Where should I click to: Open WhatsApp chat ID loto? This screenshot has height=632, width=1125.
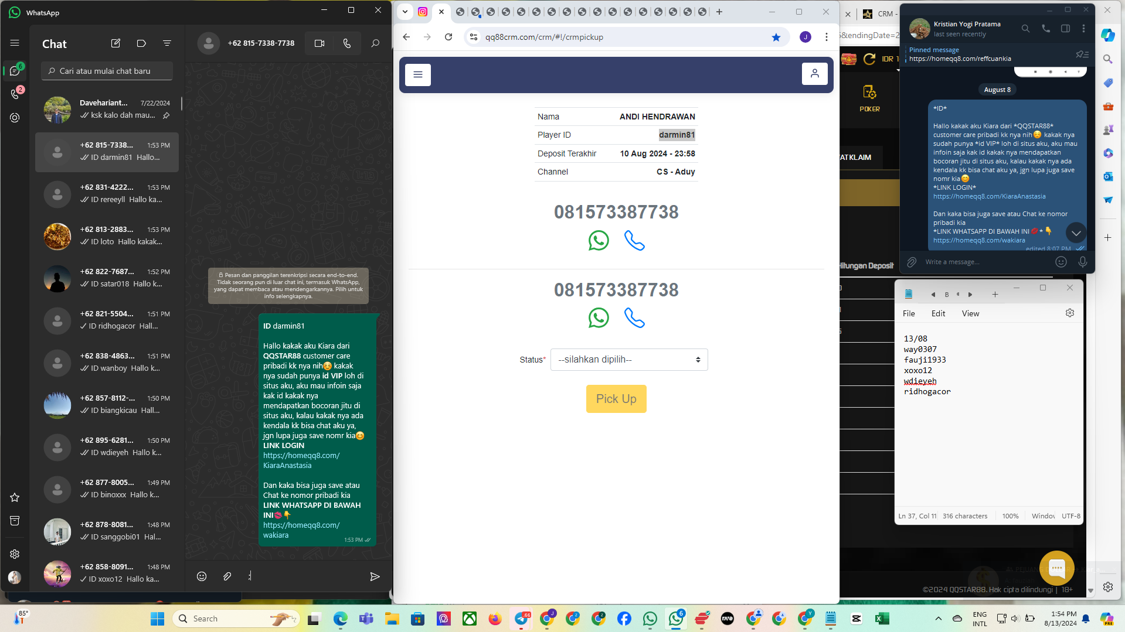(107, 236)
